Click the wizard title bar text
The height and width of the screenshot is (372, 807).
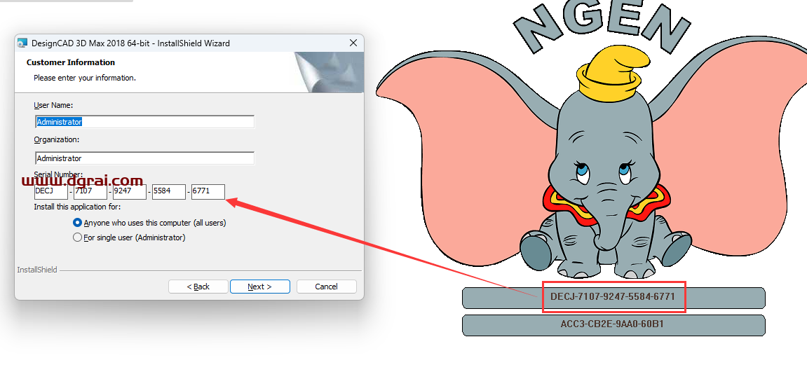(x=130, y=43)
